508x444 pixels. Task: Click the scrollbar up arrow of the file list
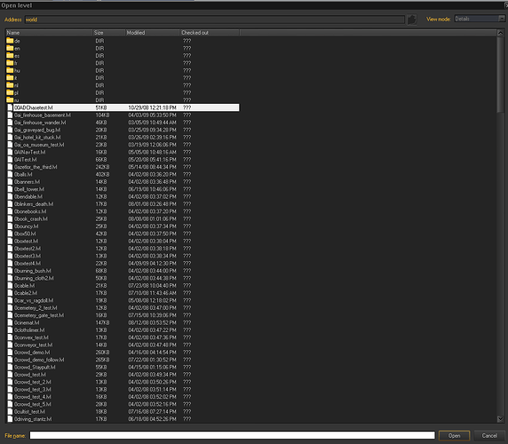[x=500, y=33]
